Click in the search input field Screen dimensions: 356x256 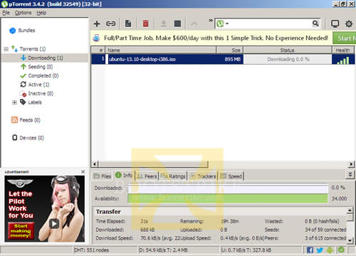point(270,23)
